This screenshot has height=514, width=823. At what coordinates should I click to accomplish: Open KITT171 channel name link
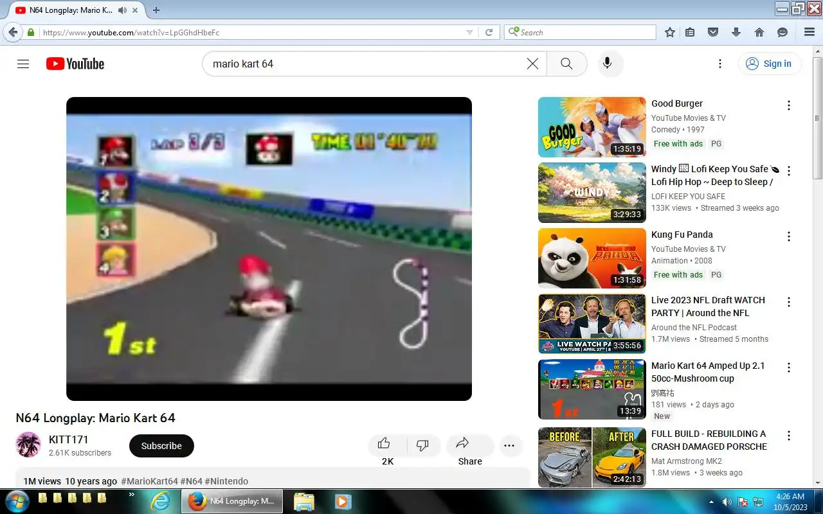tap(69, 439)
